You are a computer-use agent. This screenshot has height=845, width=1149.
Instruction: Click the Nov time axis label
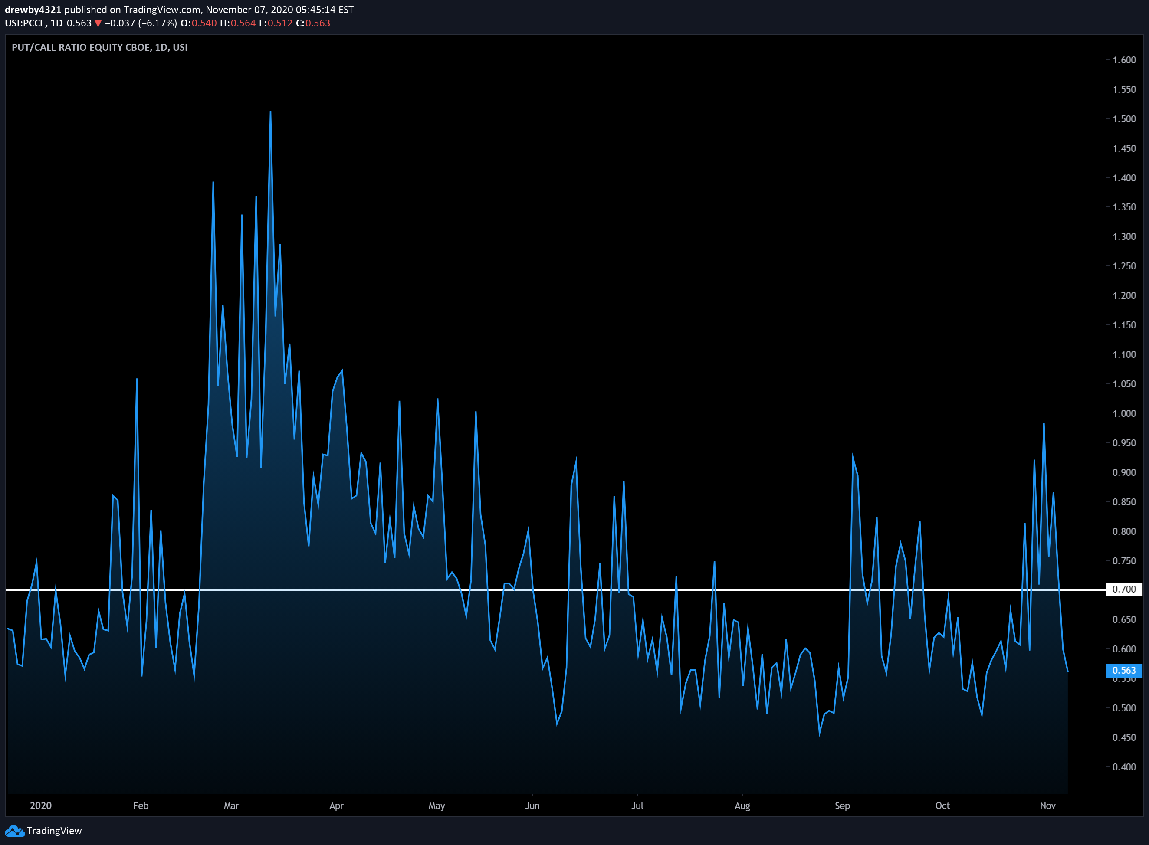click(1048, 806)
